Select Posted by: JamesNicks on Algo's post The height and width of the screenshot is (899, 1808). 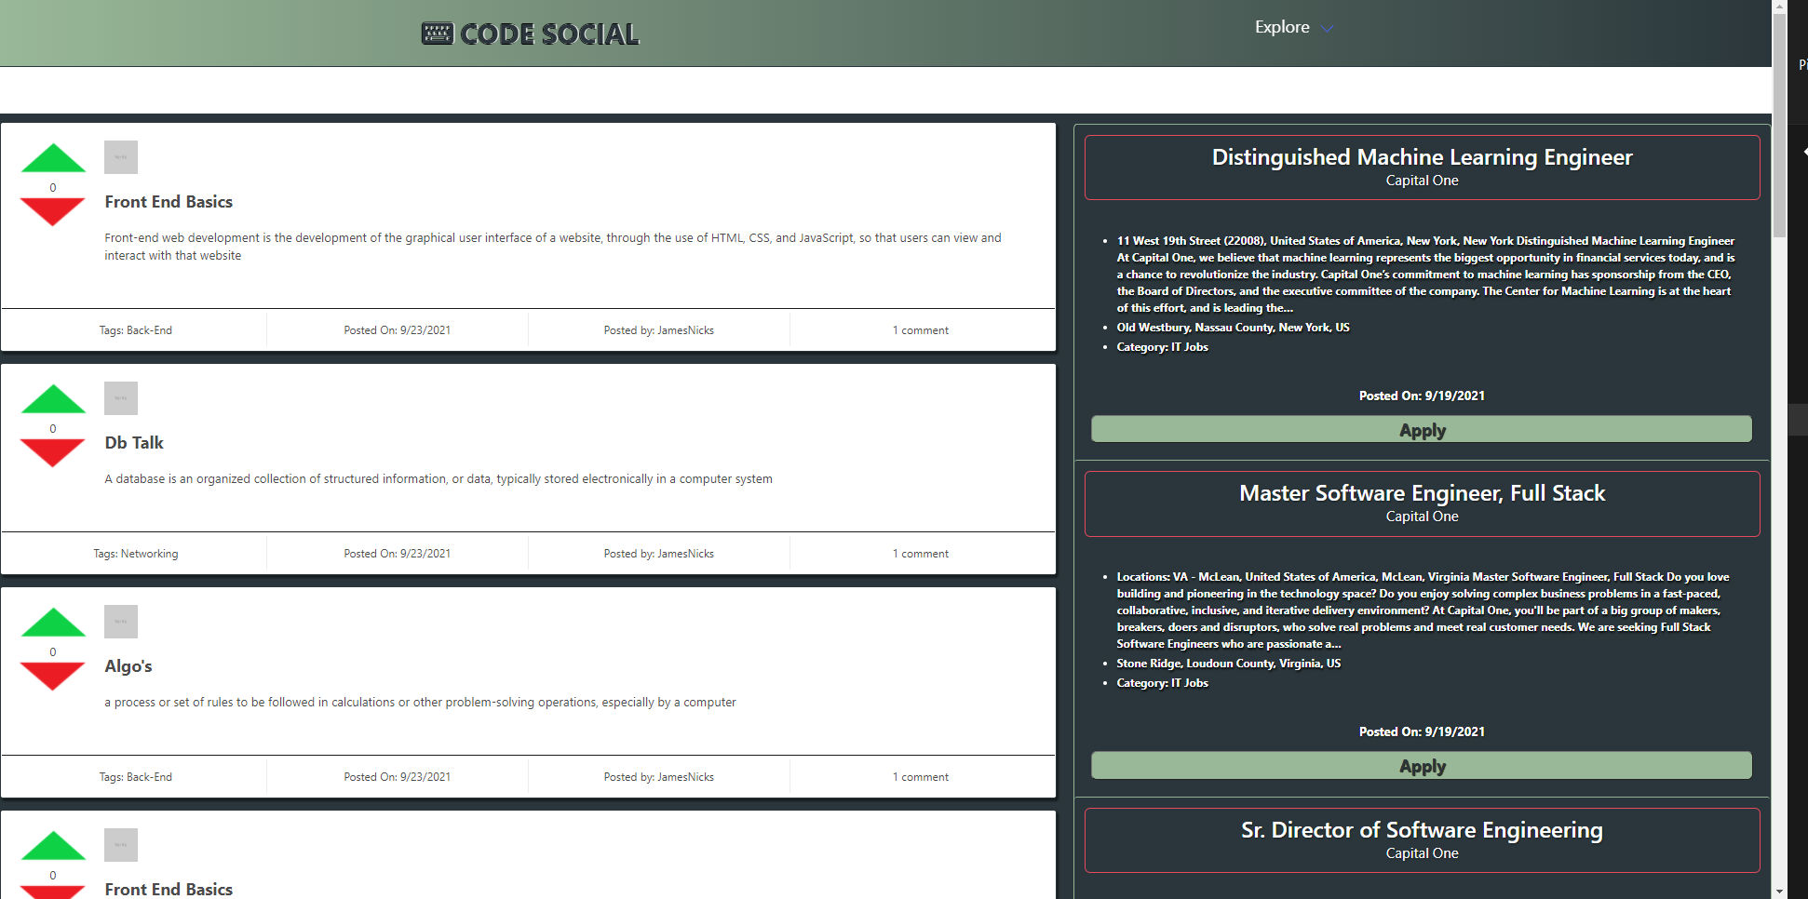click(659, 777)
